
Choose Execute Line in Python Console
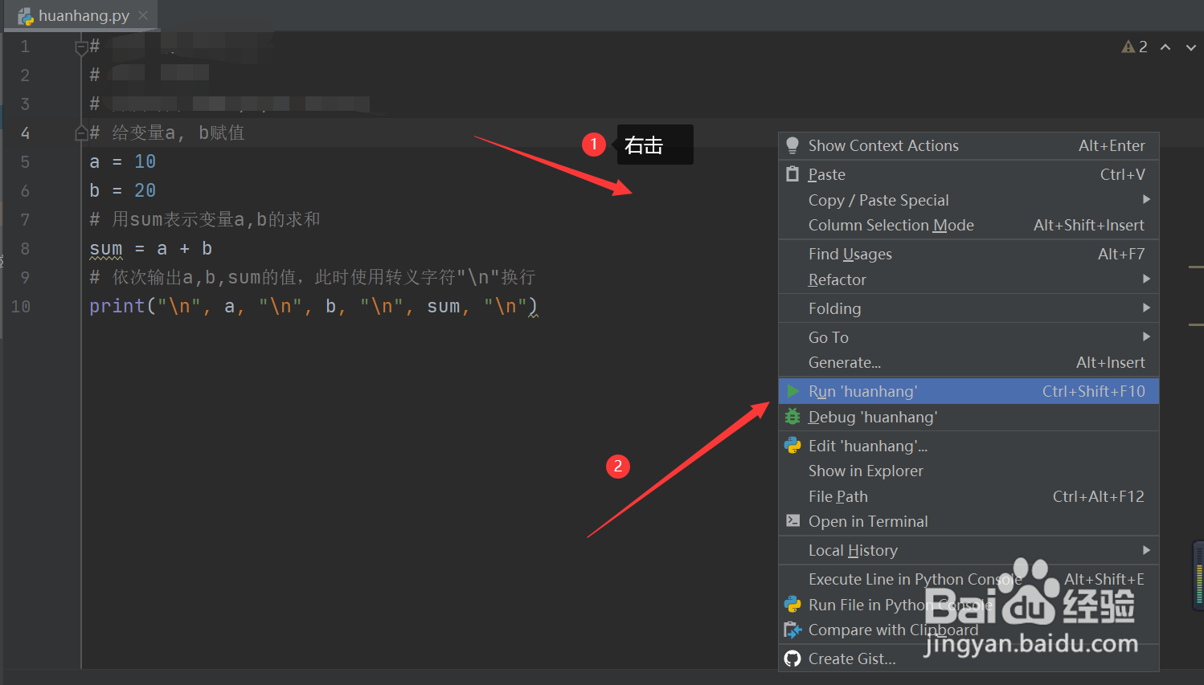tap(969, 579)
